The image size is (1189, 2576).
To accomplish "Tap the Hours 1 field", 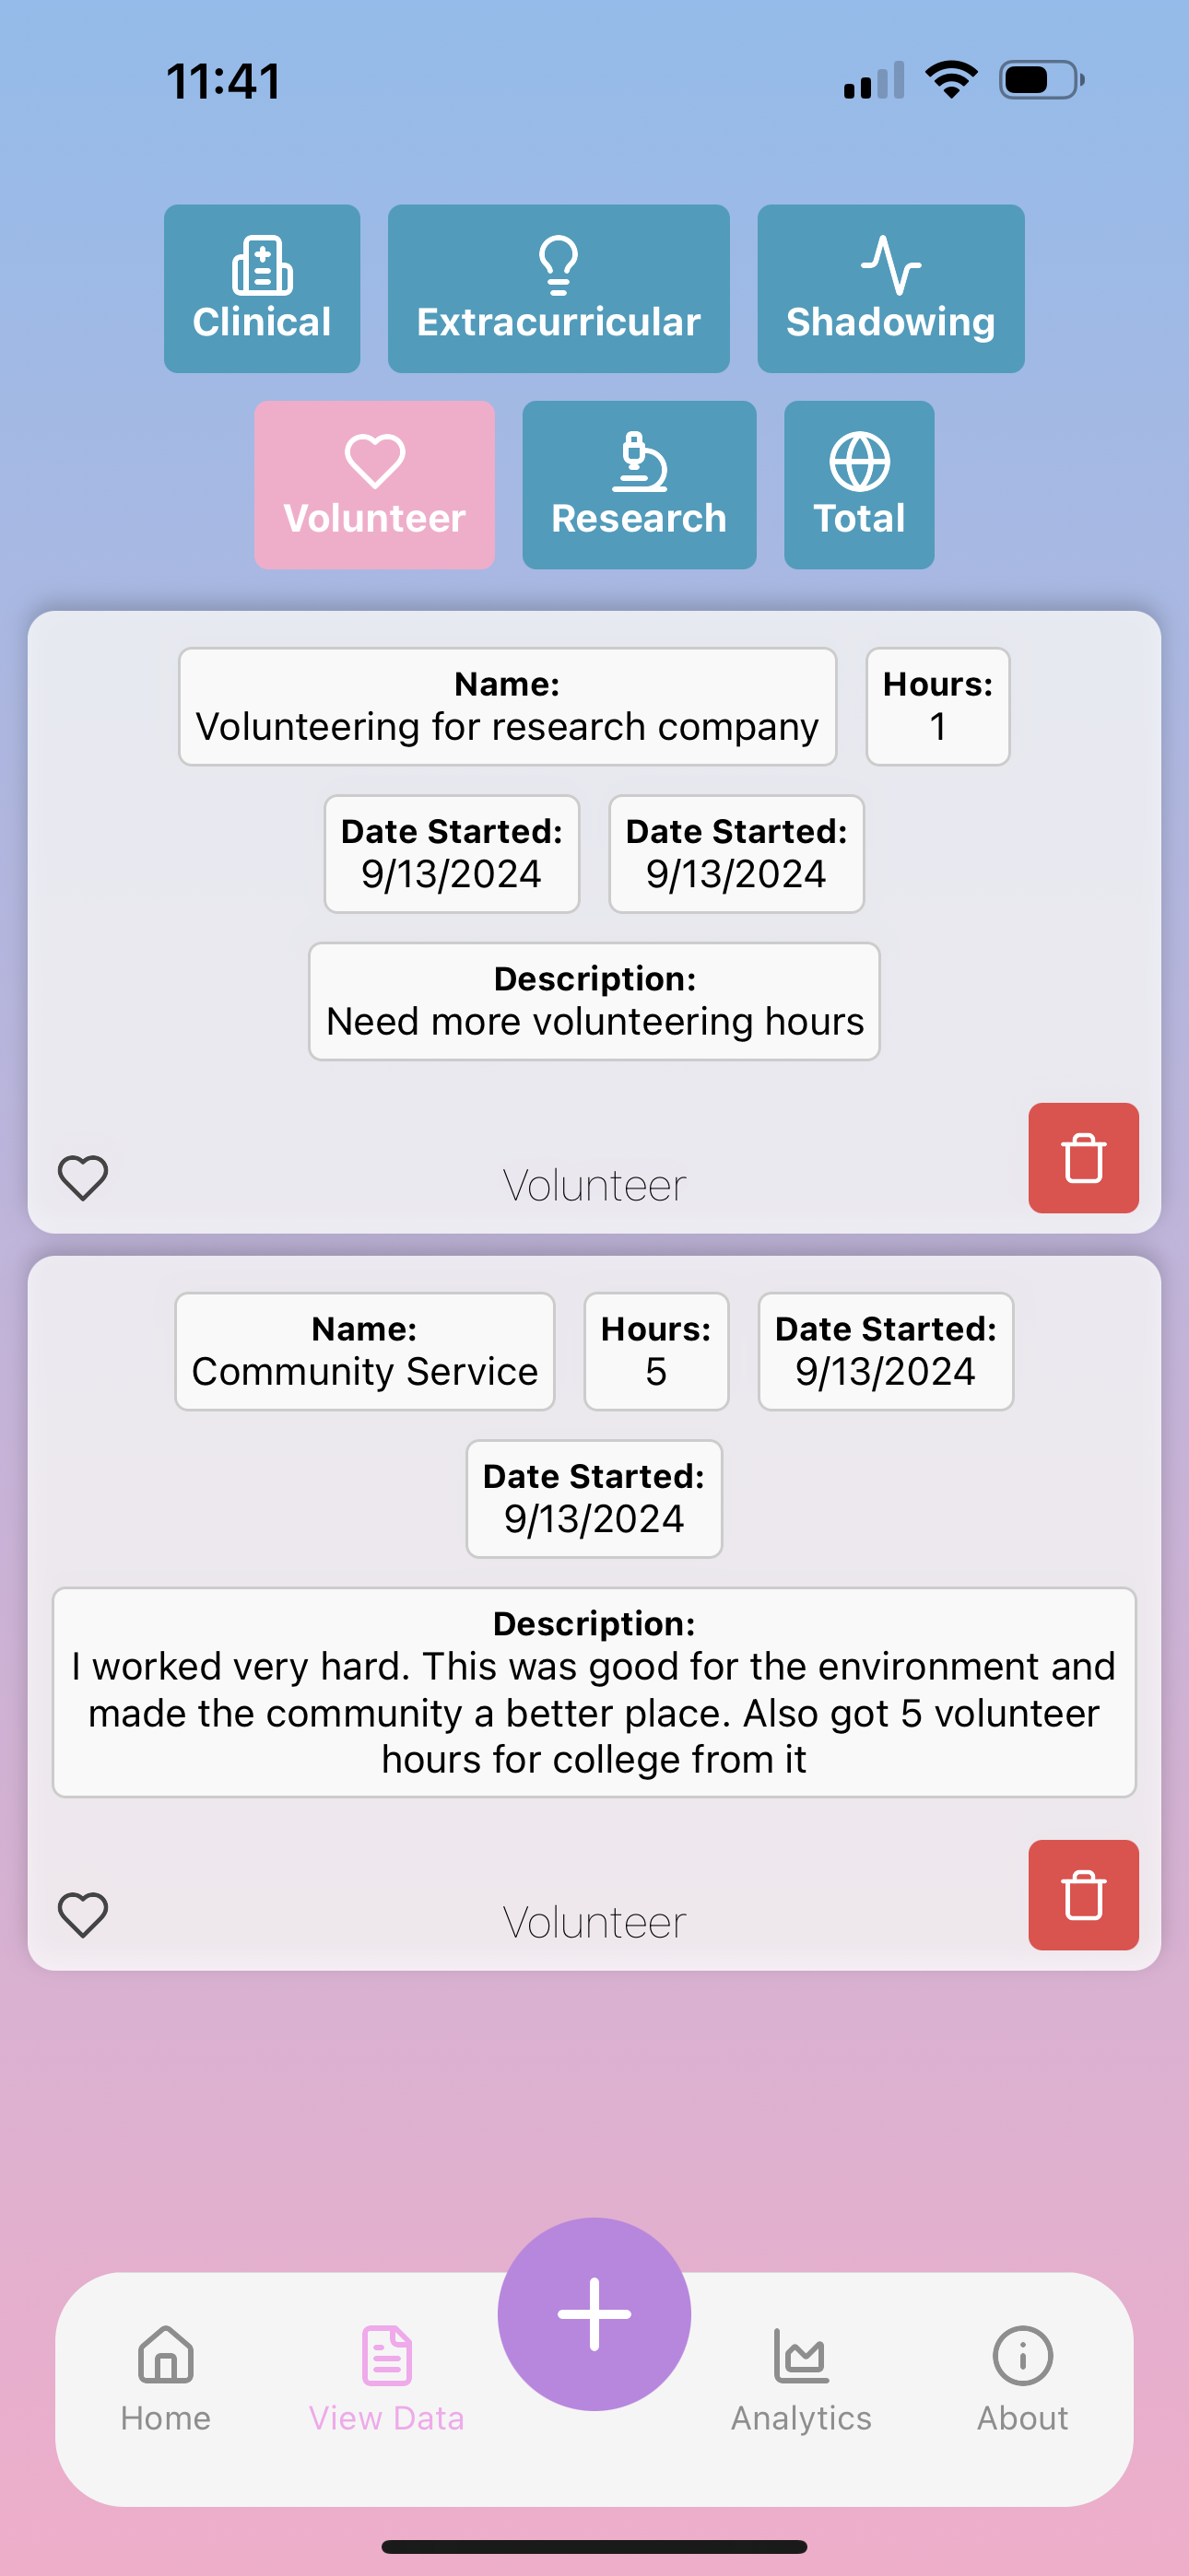I will [x=937, y=706].
